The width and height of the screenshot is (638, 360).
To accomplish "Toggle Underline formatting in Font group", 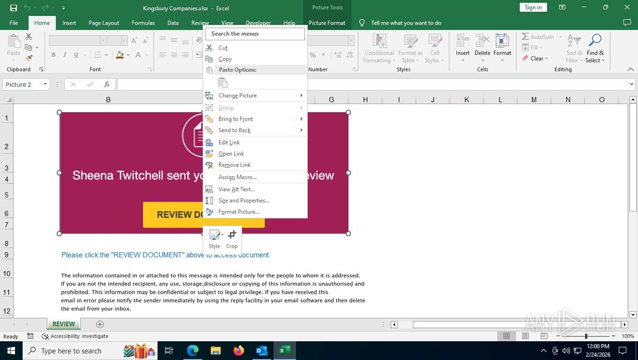I will click(76, 55).
